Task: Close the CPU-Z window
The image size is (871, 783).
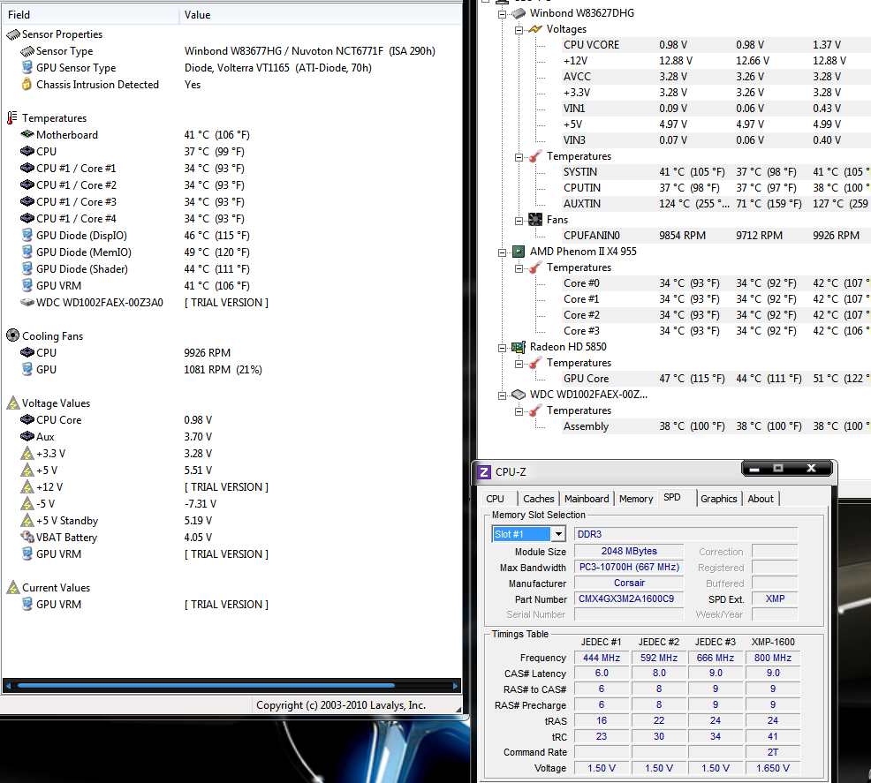Action: (810, 469)
